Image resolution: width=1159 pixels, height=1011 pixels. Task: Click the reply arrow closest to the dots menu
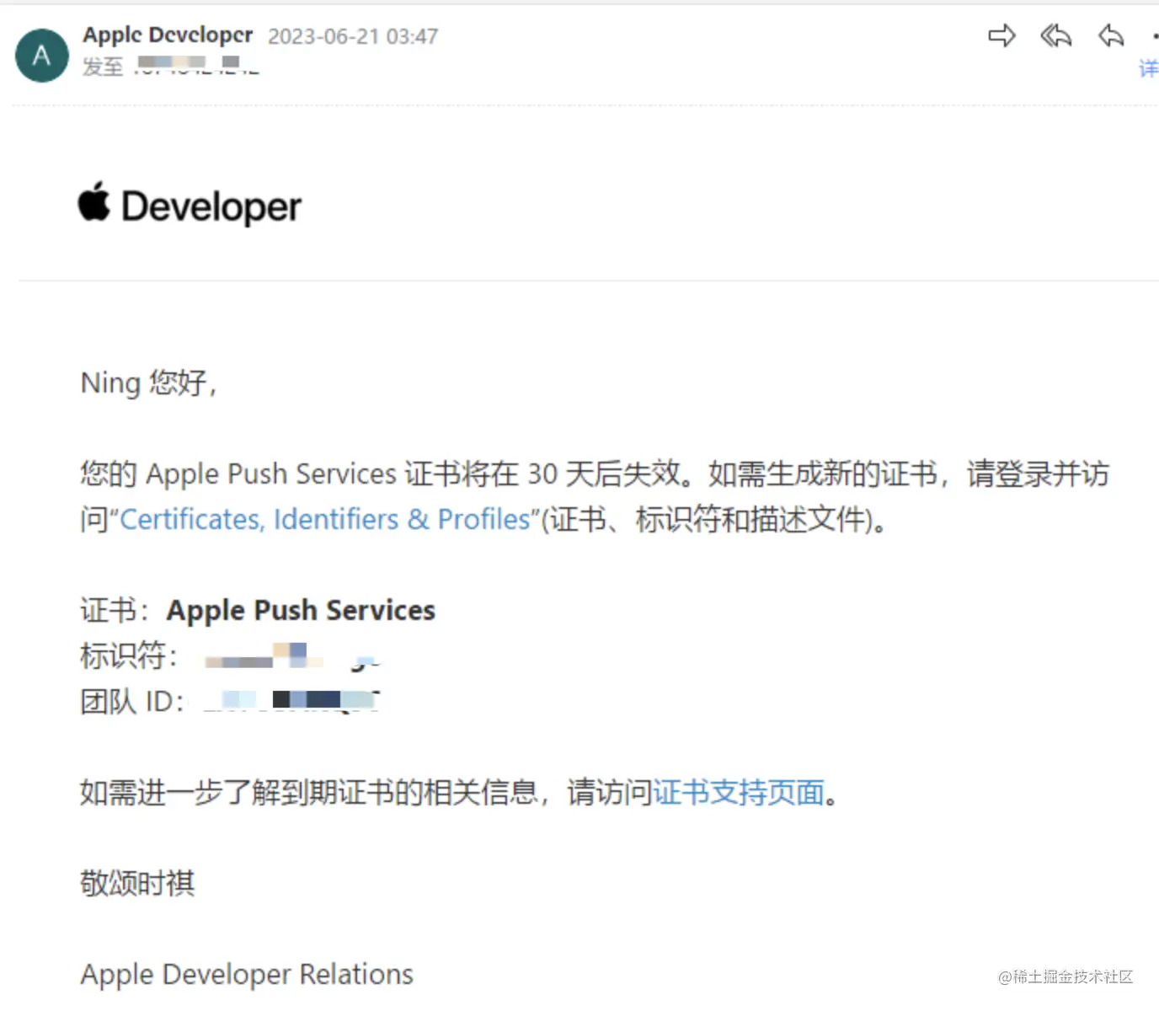click(x=1110, y=36)
